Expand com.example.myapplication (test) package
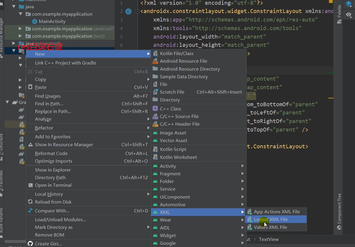 tap(20, 36)
